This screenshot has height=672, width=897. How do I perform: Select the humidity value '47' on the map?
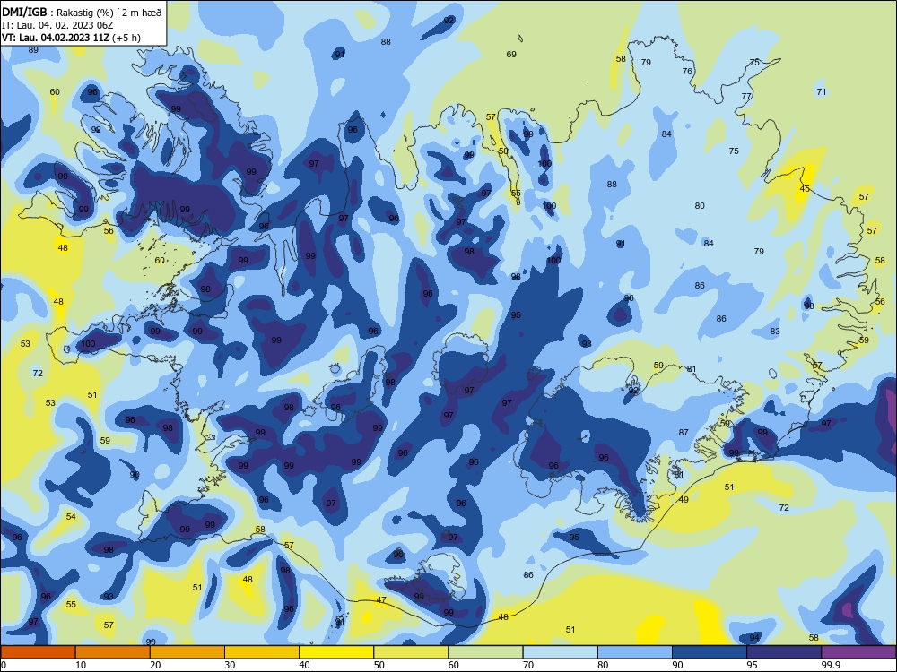(381, 600)
